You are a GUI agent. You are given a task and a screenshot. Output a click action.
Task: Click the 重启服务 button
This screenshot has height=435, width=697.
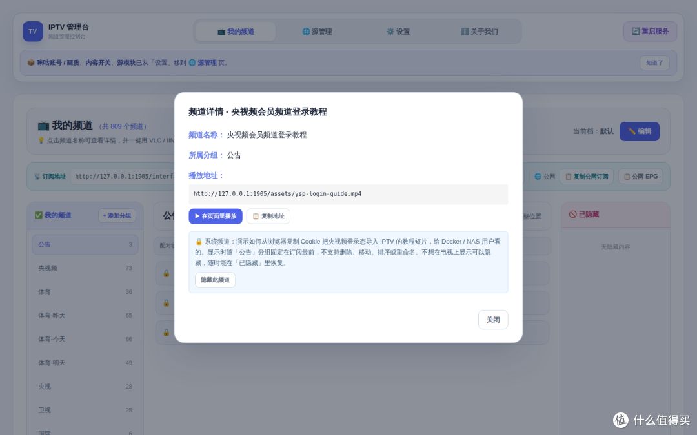click(650, 32)
